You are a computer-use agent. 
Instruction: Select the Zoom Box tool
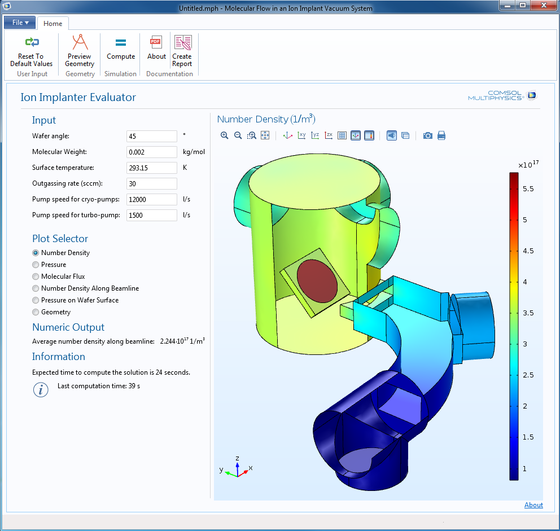(252, 135)
